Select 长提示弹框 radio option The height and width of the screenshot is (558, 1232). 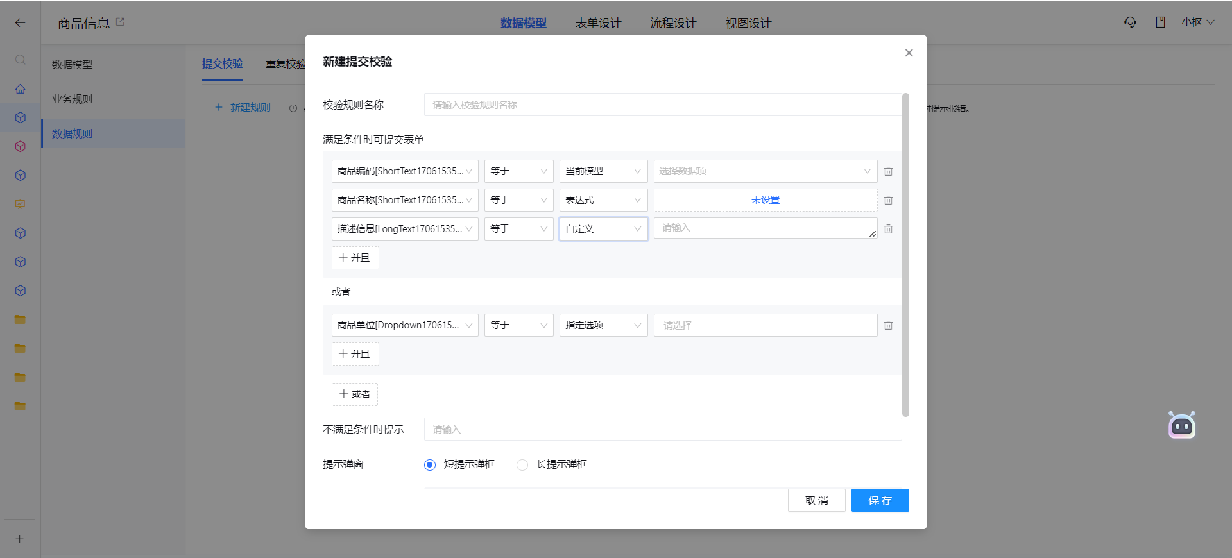522,465
